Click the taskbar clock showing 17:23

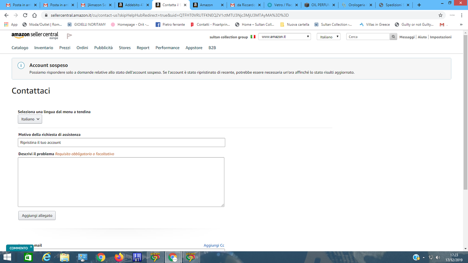point(454,257)
